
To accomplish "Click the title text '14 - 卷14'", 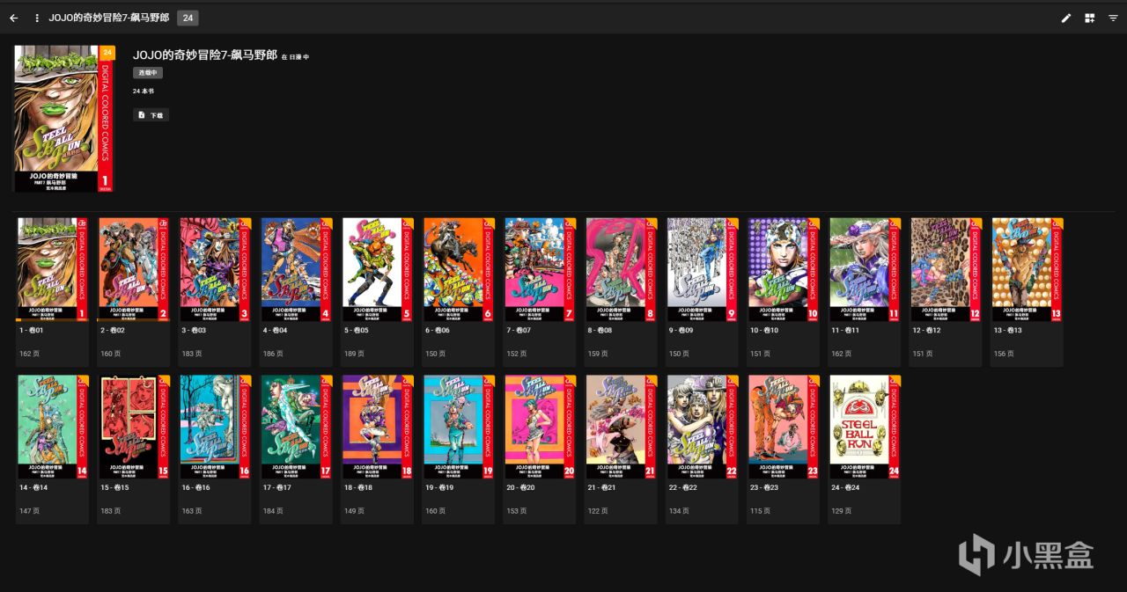I will pos(33,487).
